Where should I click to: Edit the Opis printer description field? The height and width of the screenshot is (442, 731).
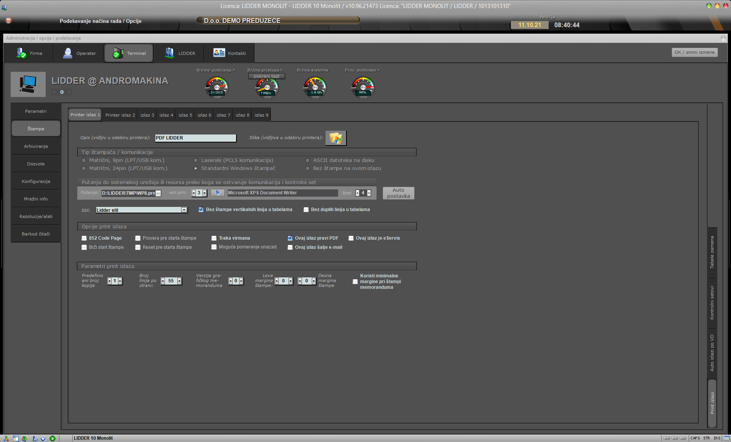[196, 138]
